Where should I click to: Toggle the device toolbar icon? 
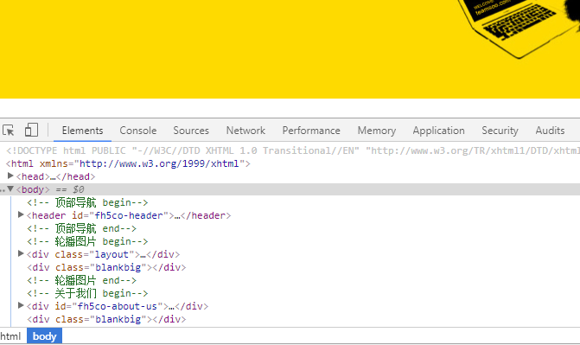point(31,130)
